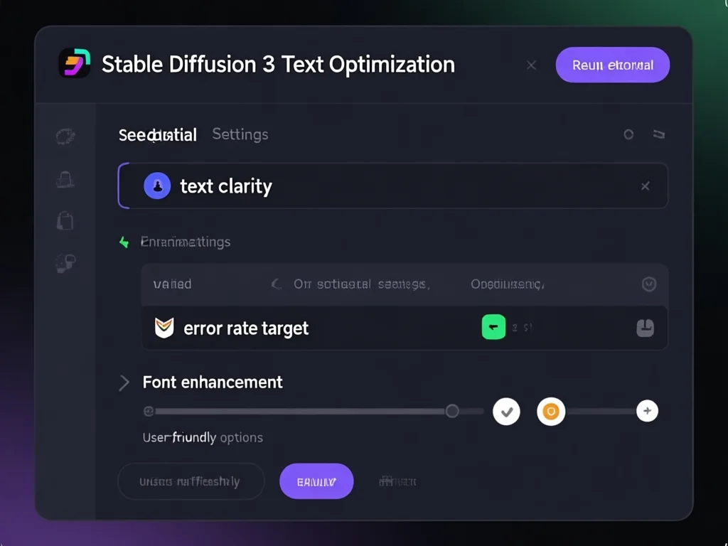Viewport: 728px width, 546px height.
Task: Enable the green toggle on error rate target
Action: tap(493, 327)
